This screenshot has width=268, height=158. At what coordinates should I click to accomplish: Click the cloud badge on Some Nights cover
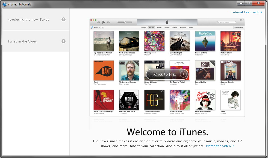pos(213,62)
